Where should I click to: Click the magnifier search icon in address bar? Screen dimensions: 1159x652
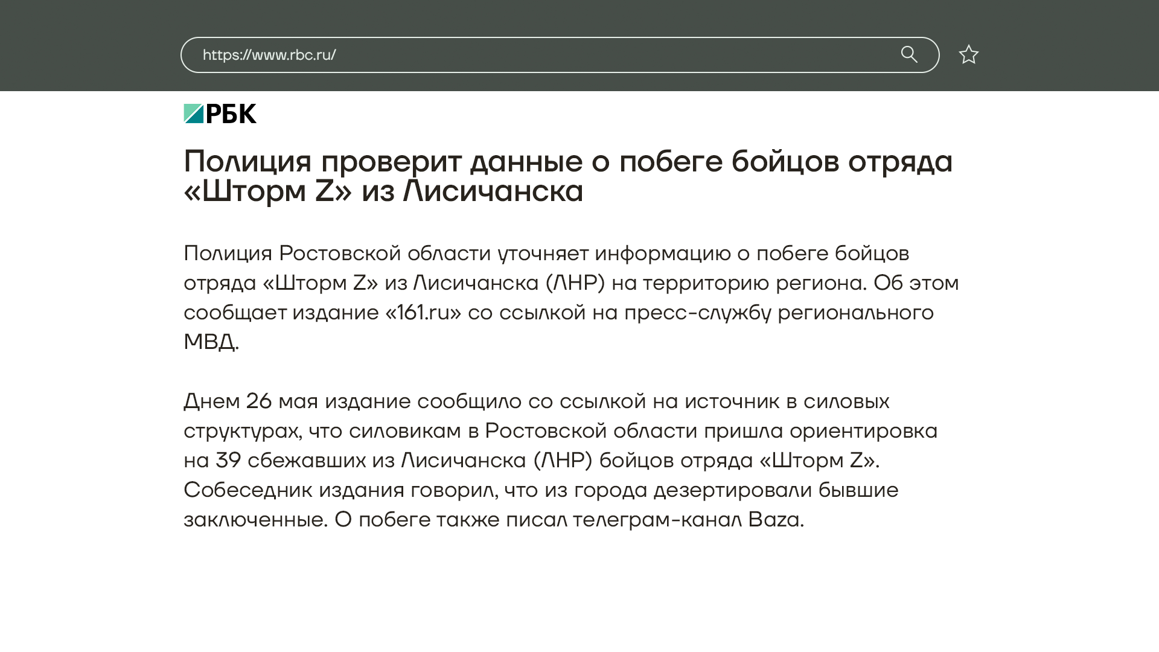pos(909,54)
